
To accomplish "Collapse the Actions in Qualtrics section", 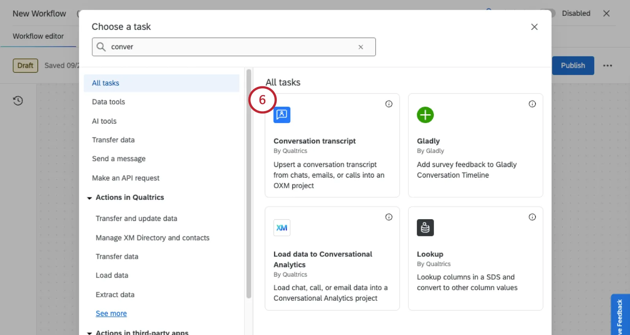I will [89, 198].
